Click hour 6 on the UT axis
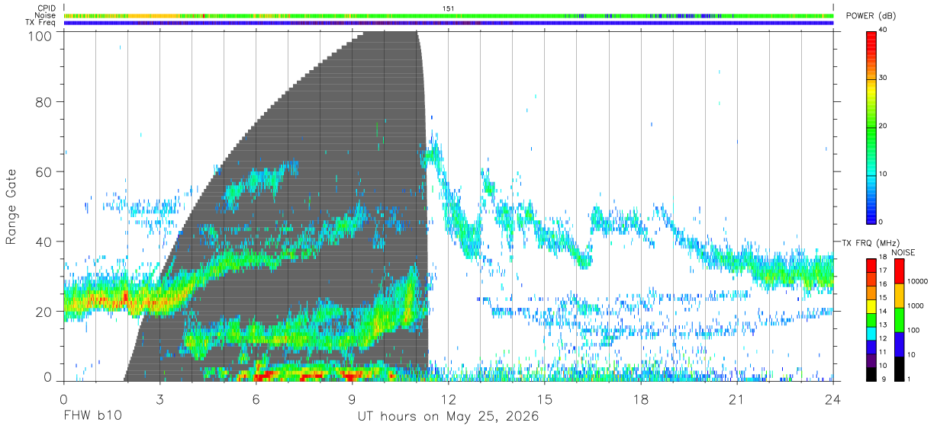The width and height of the screenshot is (937, 432). (x=256, y=399)
